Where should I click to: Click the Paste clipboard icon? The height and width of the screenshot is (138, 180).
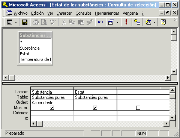click(x=81, y=22)
